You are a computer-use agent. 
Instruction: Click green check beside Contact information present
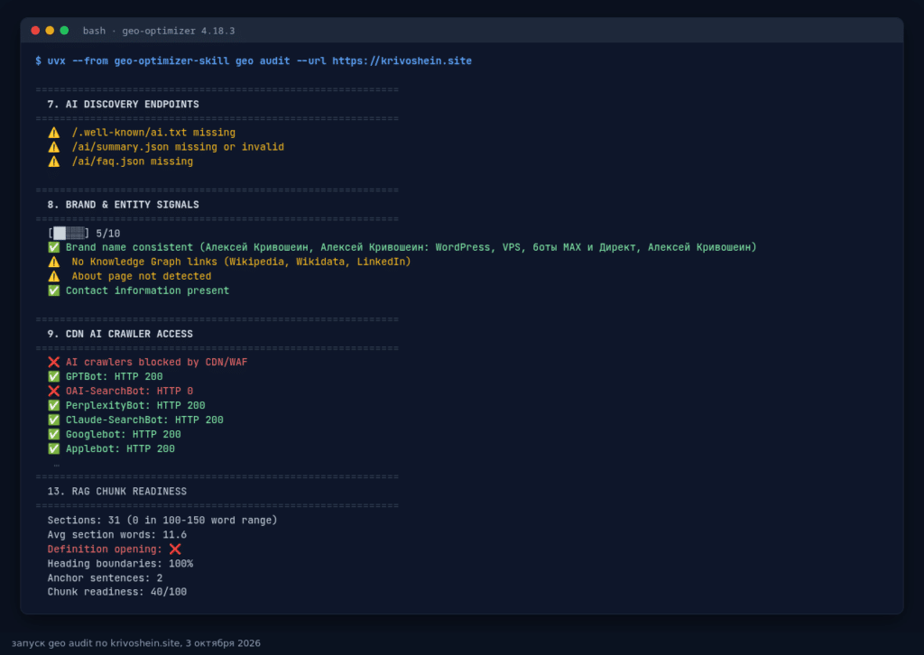[x=53, y=291]
